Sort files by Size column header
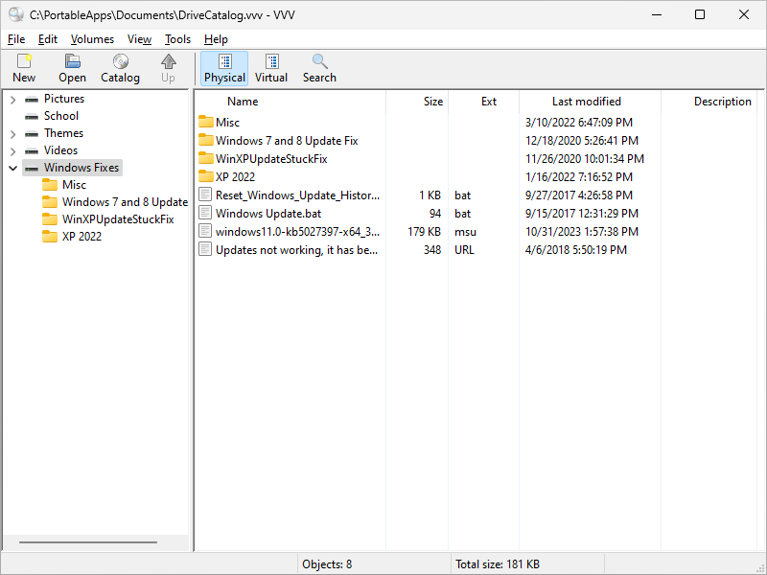The width and height of the screenshot is (767, 575). (433, 102)
